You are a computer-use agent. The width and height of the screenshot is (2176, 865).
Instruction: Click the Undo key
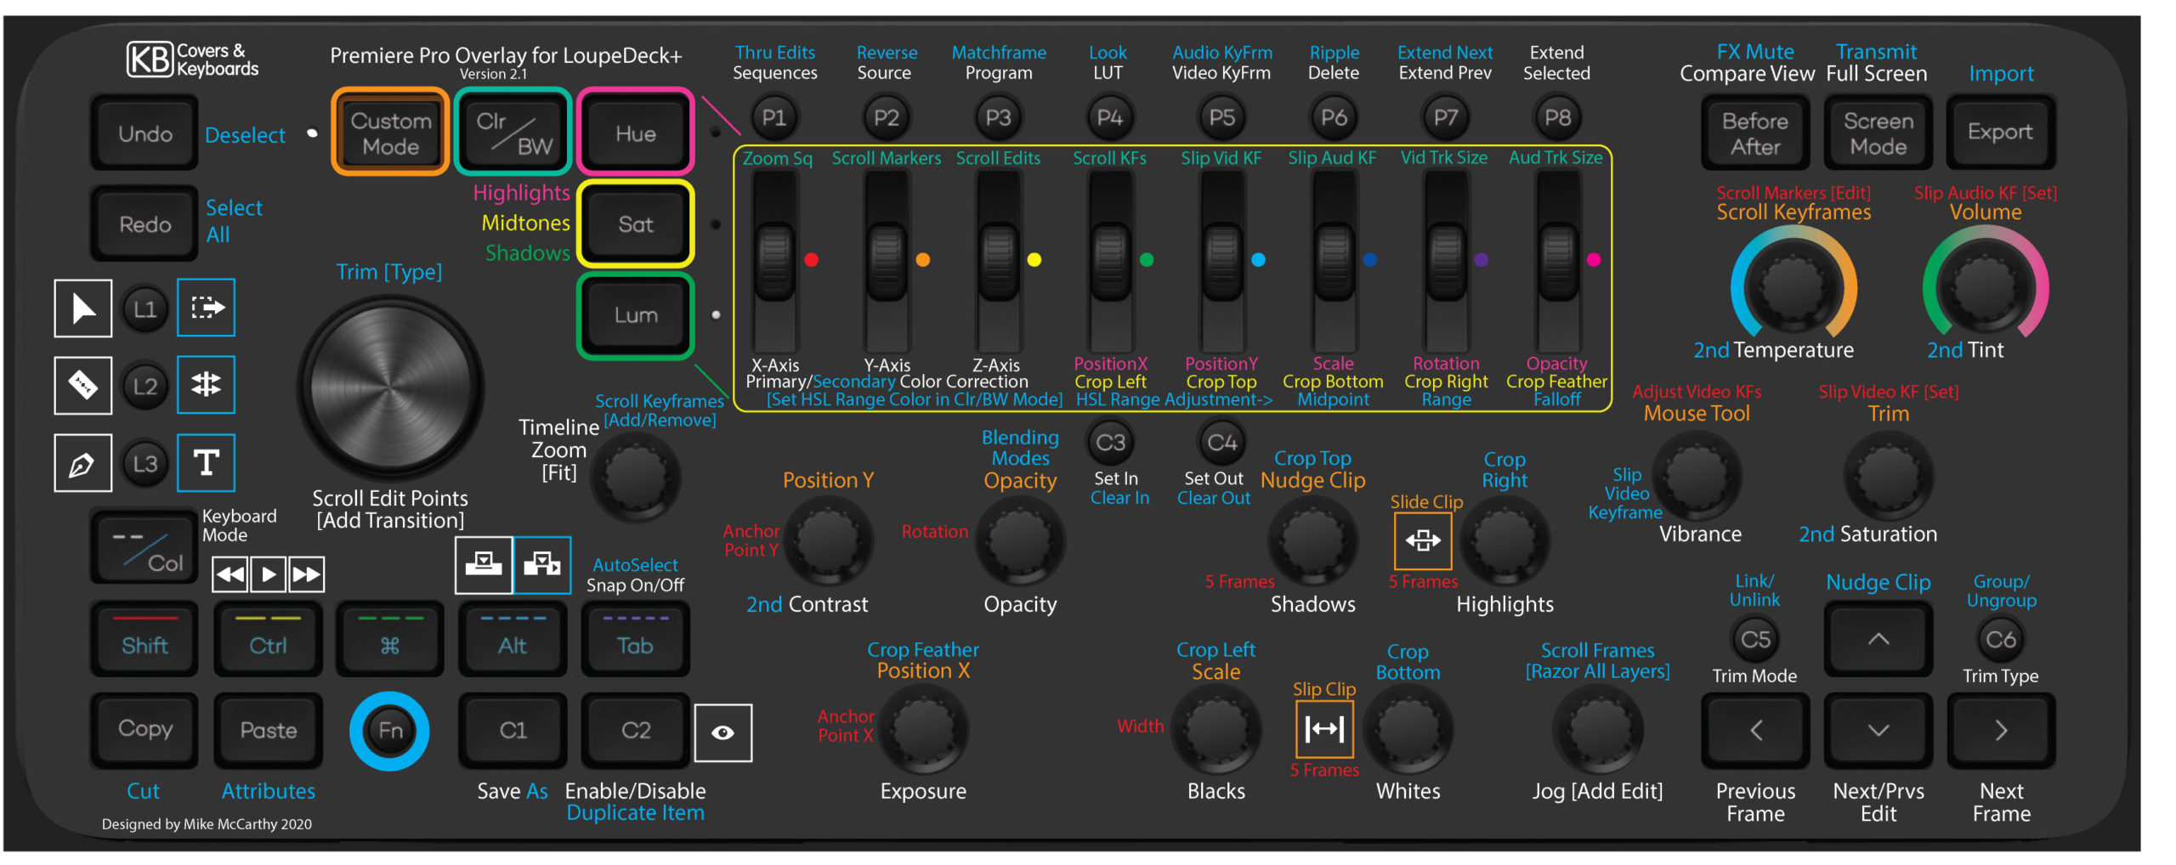point(145,133)
